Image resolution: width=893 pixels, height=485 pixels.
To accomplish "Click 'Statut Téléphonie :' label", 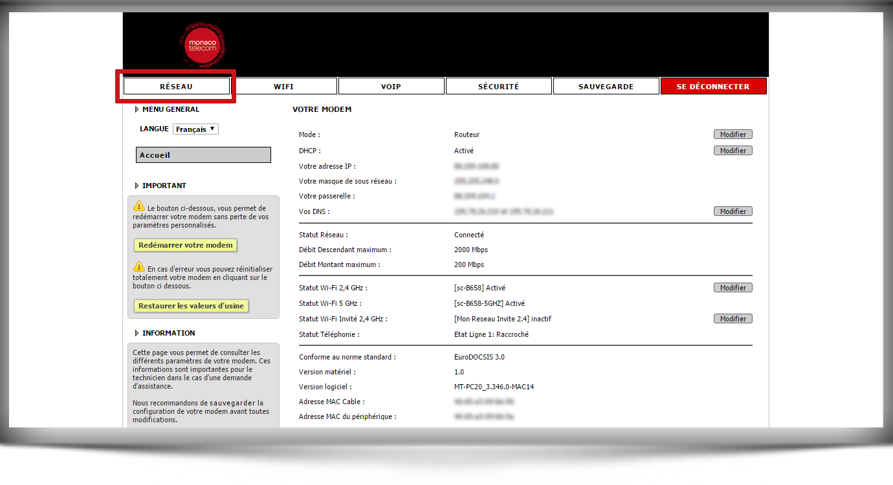I will click(x=329, y=334).
